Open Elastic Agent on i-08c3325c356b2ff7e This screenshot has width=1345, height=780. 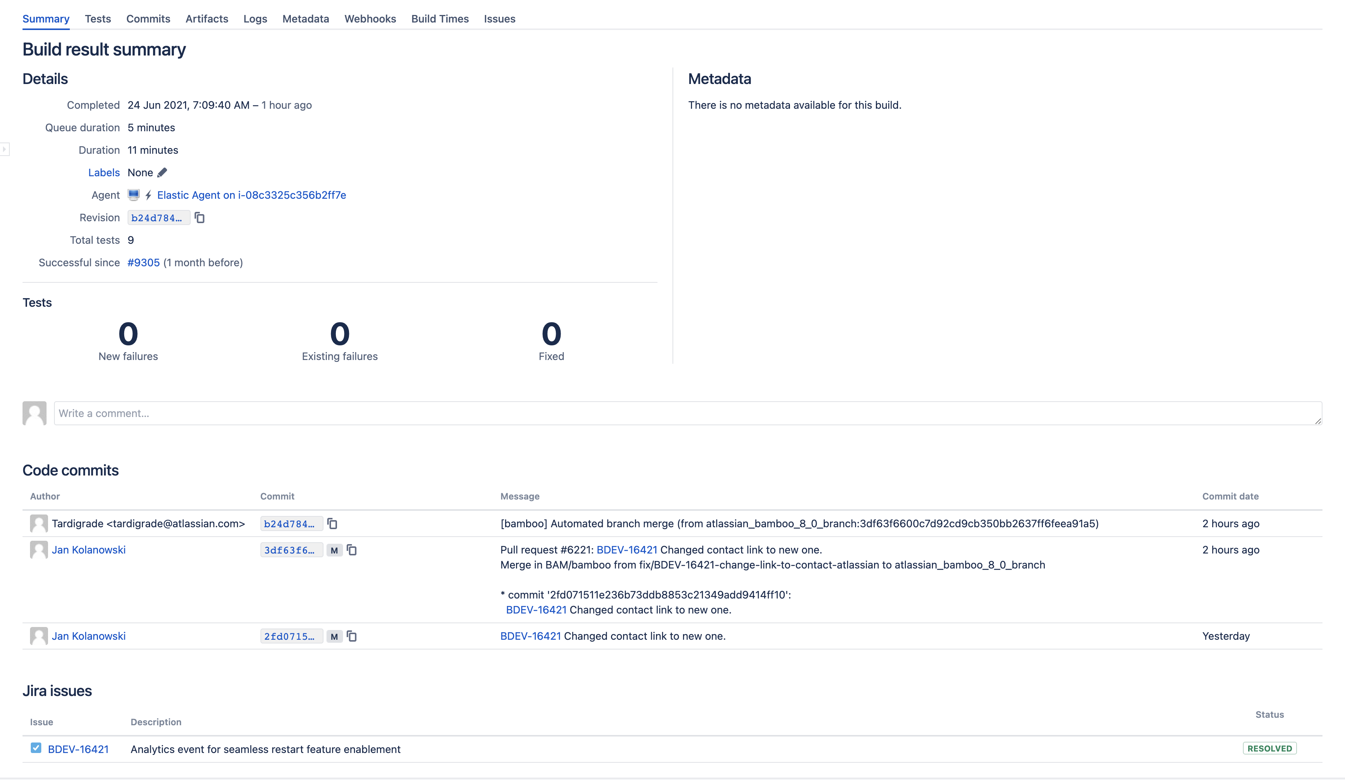[251, 195]
